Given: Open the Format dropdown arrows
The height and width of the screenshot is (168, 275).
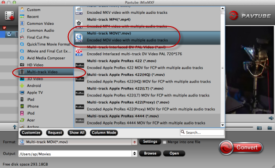Looking at the screenshot, I should pyautogui.click(x=134, y=142).
